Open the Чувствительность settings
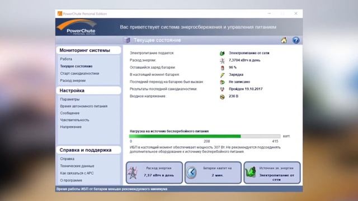 pyautogui.click(x=74, y=120)
